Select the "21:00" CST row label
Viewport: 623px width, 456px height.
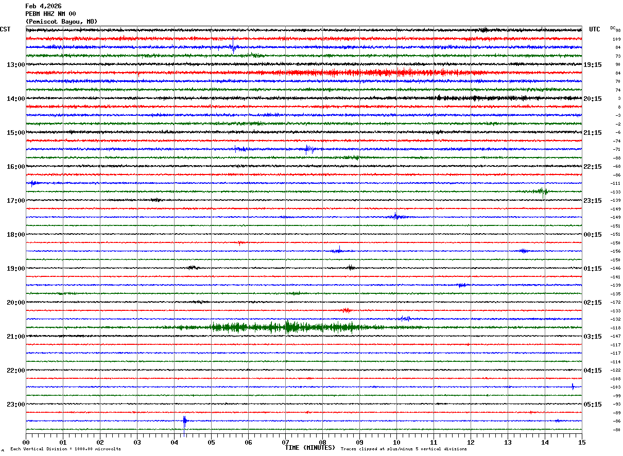[x=16, y=337]
